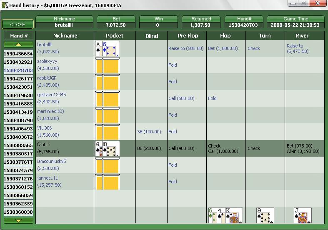Open hand 1530432921 from list
328x230 pixels.
18,62
